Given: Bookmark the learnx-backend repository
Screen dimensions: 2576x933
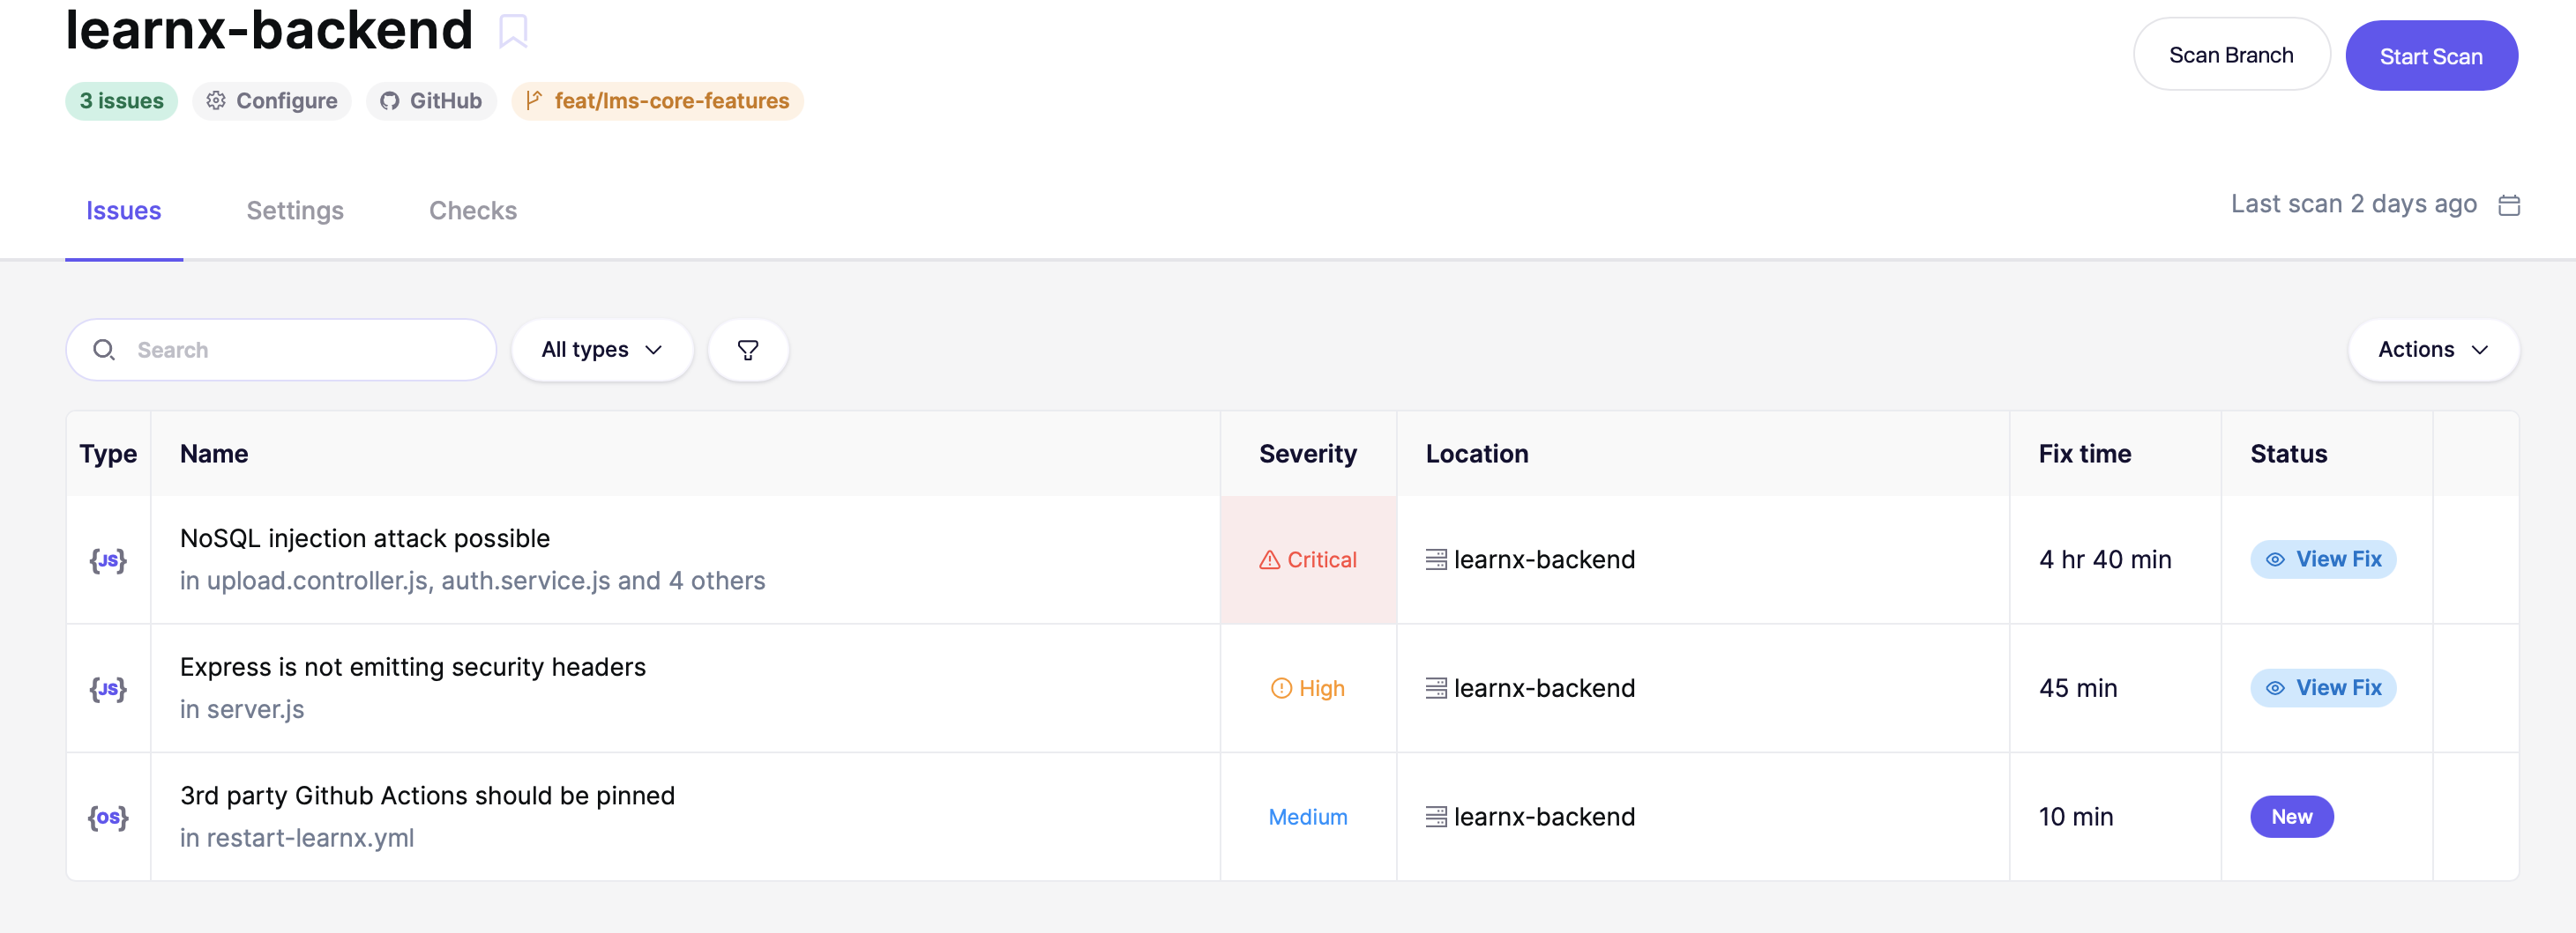Looking at the screenshot, I should [x=513, y=31].
